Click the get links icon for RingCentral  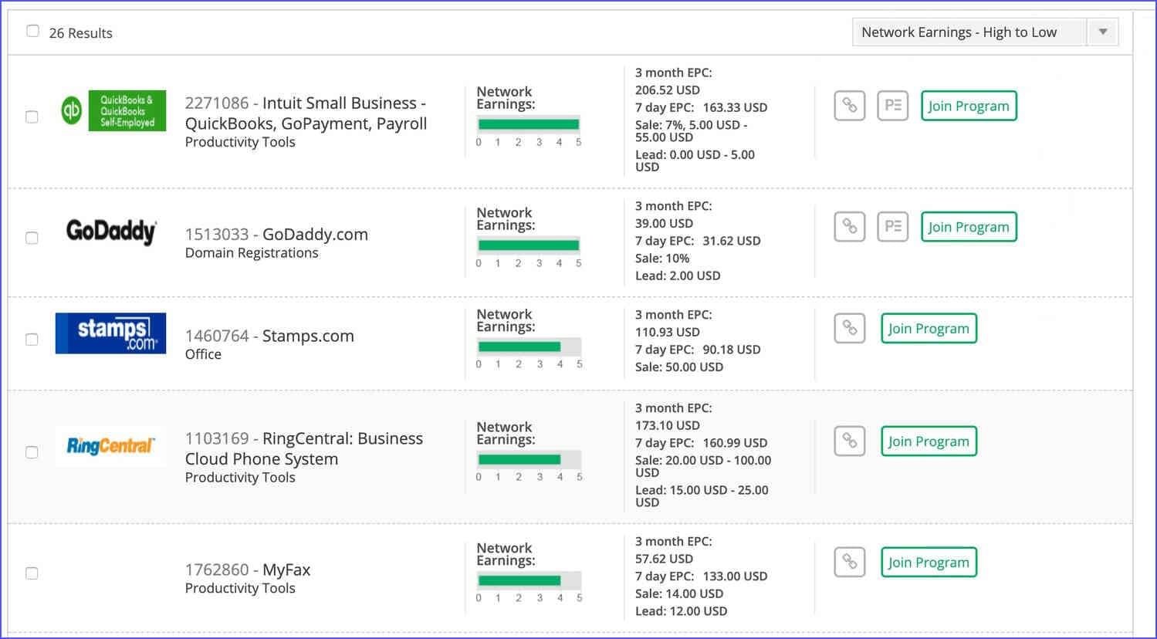(849, 441)
